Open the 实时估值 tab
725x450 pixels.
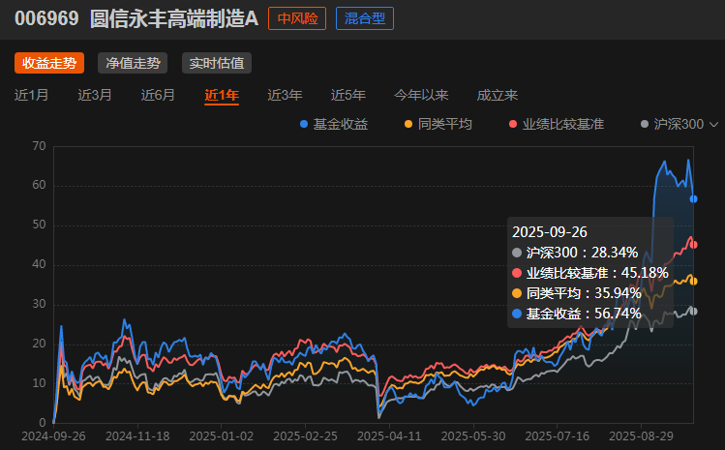pyautogui.click(x=217, y=63)
